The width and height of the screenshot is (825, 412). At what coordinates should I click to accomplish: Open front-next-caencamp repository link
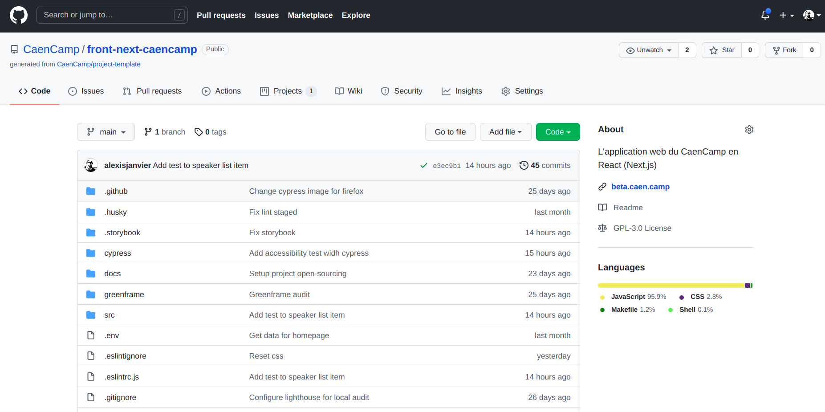pyautogui.click(x=142, y=49)
